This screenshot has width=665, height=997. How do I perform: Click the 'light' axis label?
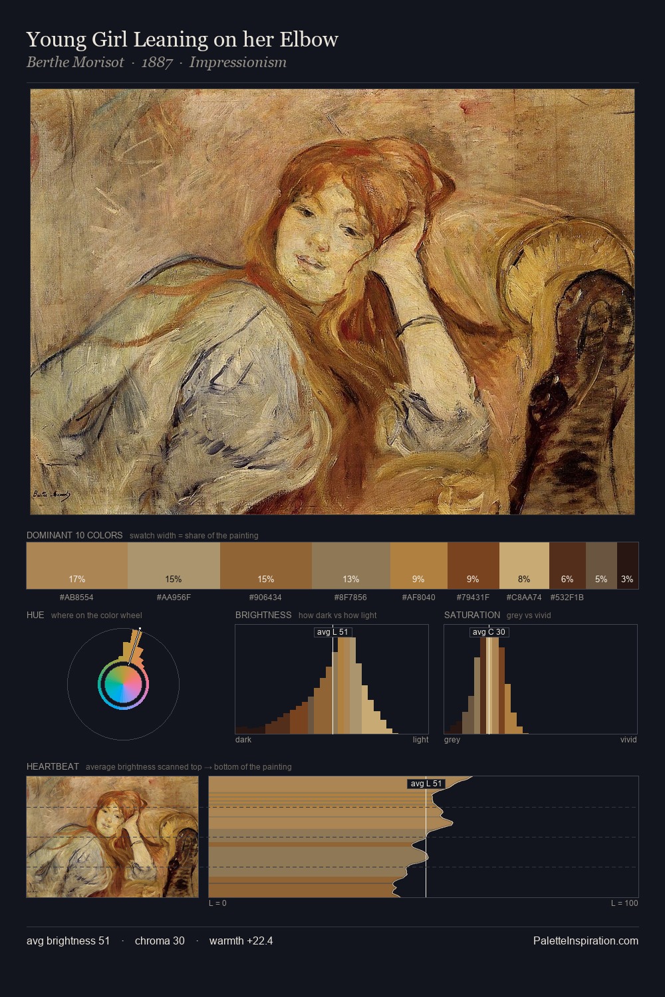(420, 740)
